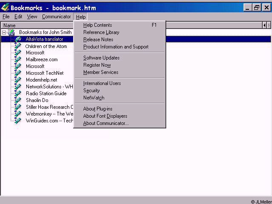Viewport: 272px width, 204px height.
Task: Click the Children of the Atom bookmark icon
Action: (18, 46)
